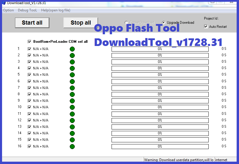Screen dimensions: 239x164
Task: Click the green status indicator for port 16
Action: coord(72,146)
